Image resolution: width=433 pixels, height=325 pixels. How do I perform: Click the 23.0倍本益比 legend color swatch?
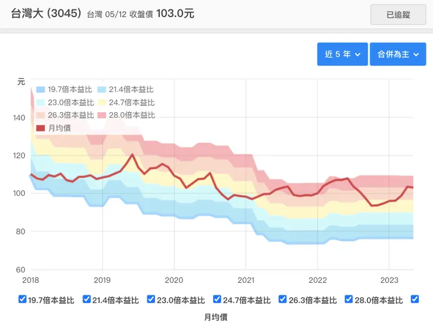click(x=40, y=103)
